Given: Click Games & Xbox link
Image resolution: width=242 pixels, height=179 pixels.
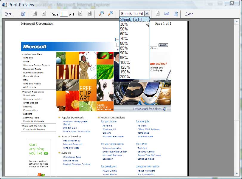Looking at the screenshot, I should [x=31, y=76].
